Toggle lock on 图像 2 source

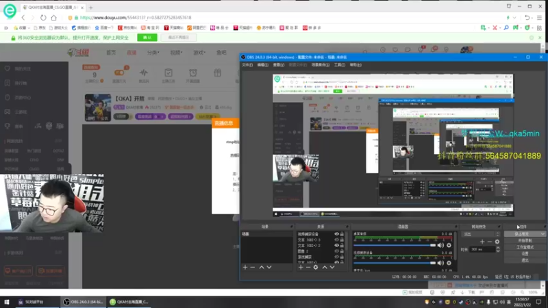342,251
